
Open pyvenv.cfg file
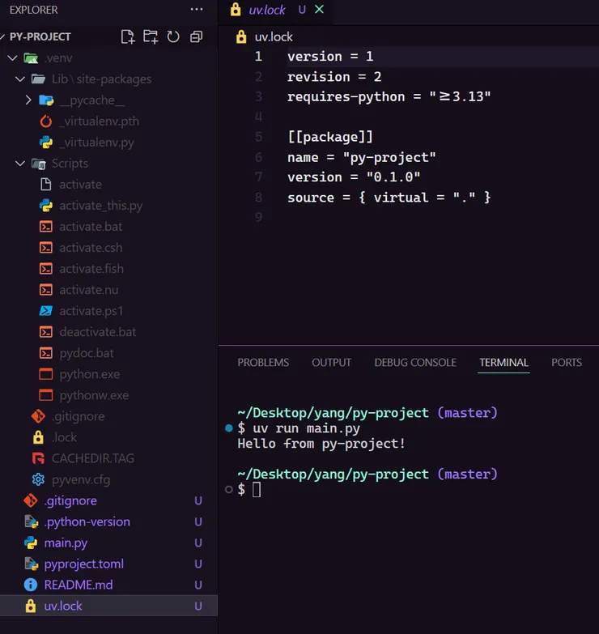pyautogui.click(x=81, y=479)
